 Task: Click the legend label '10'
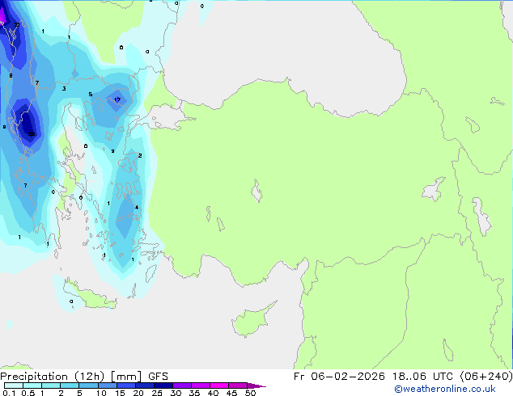click(101, 393)
